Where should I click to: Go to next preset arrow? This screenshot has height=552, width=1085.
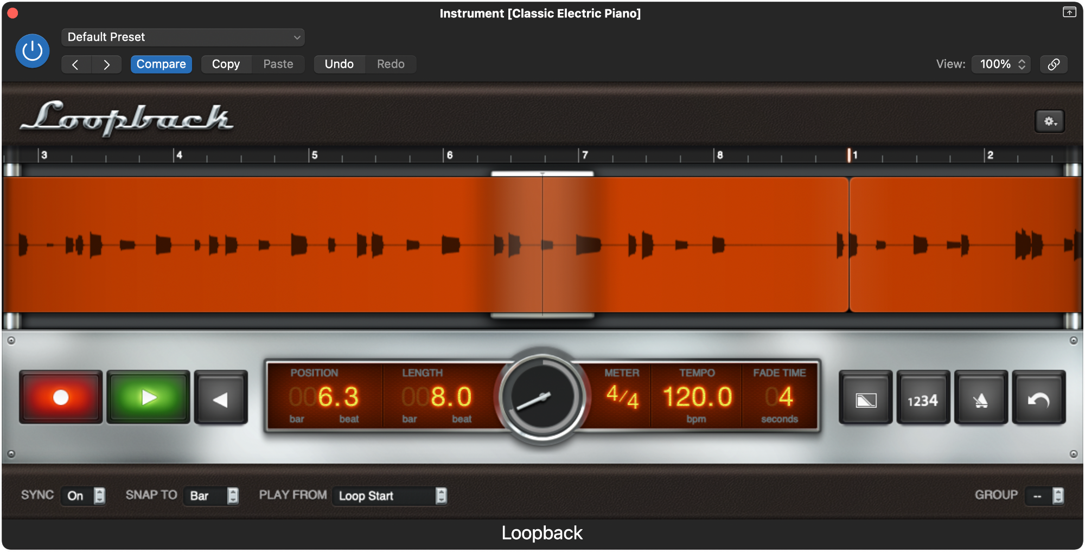click(106, 65)
